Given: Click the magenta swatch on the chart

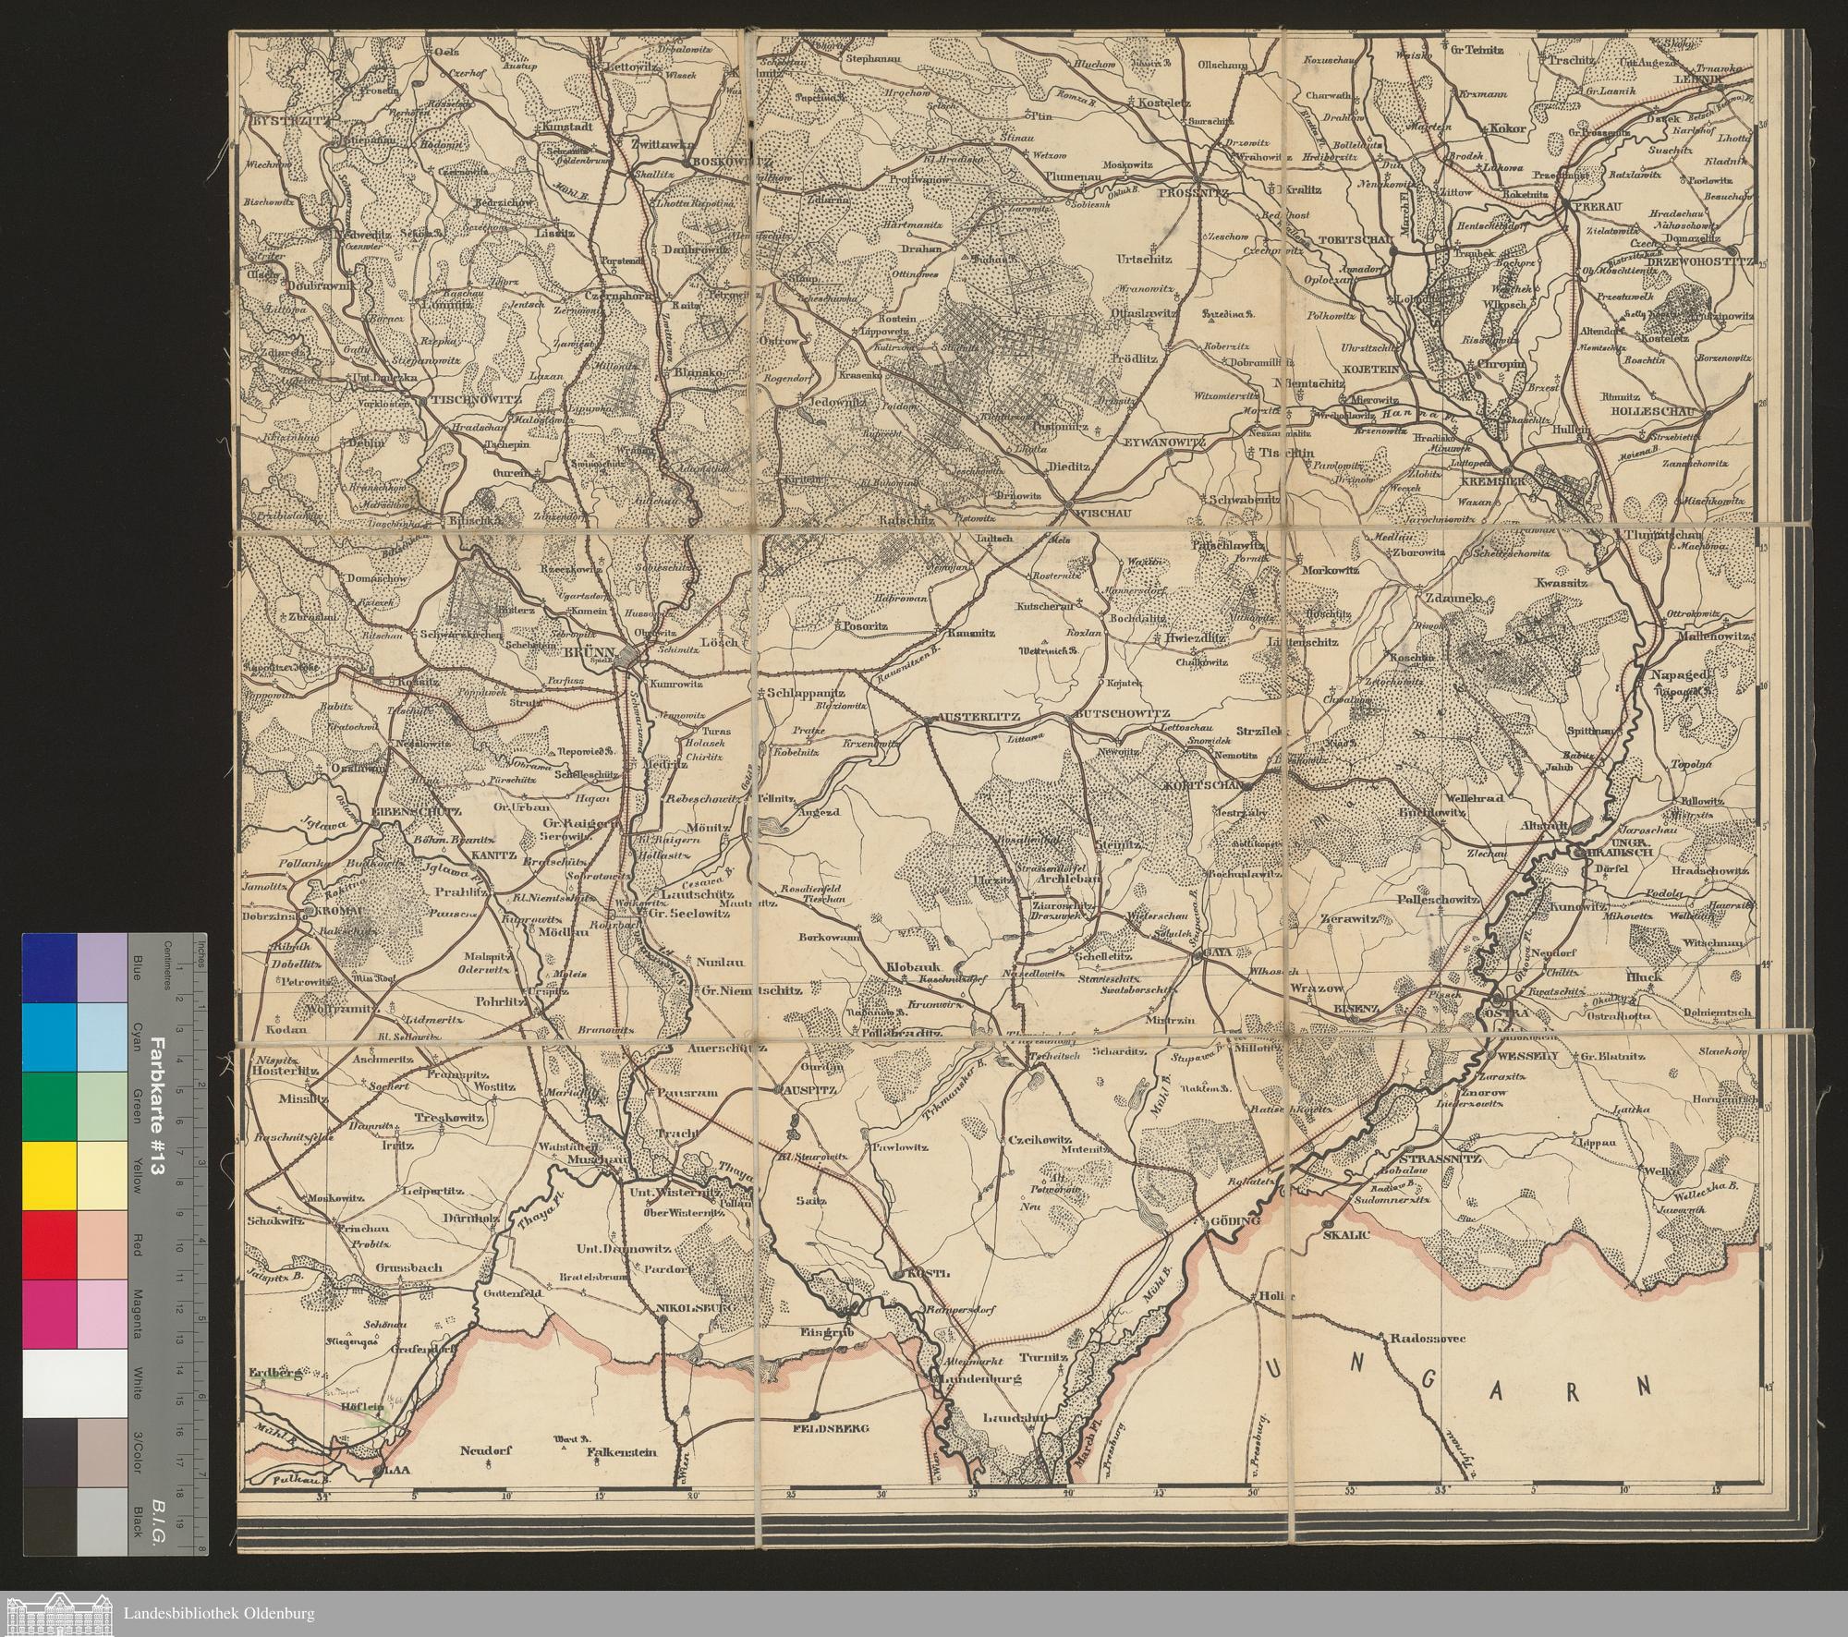Looking at the screenshot, I should click(49, 1314).
